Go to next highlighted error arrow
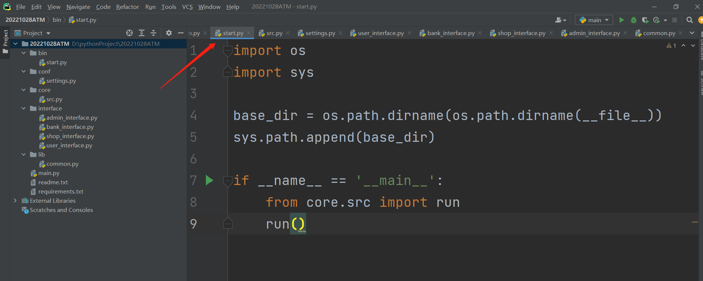This screenshot has width=703, height=281. 693,45
